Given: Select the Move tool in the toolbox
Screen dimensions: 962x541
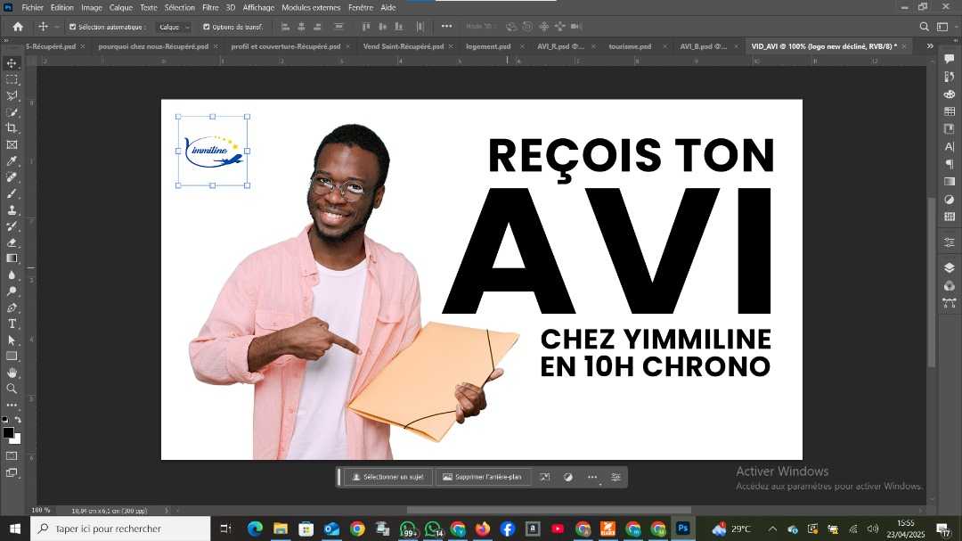Looking at the screenshot, I should pyautogui.click(x=12, y=63).
